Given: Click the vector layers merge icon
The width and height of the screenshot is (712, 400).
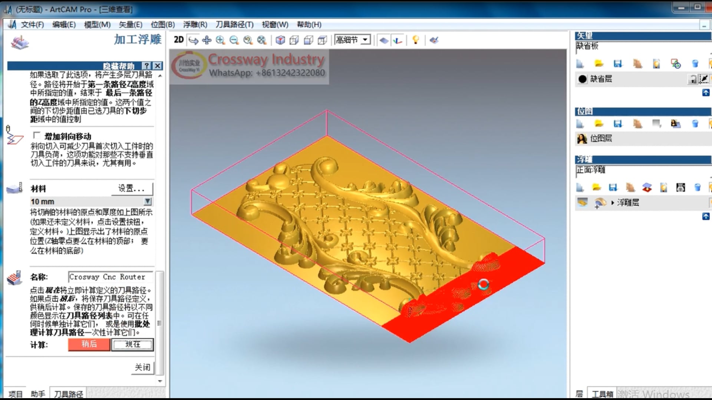Looking at the screenshot, I should pos(676,64).
